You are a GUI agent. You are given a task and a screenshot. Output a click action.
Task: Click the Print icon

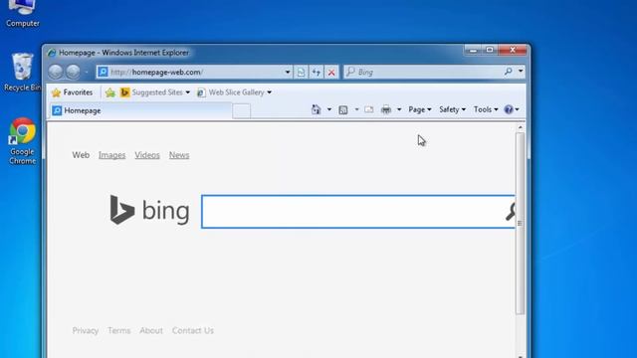(386, 109)
